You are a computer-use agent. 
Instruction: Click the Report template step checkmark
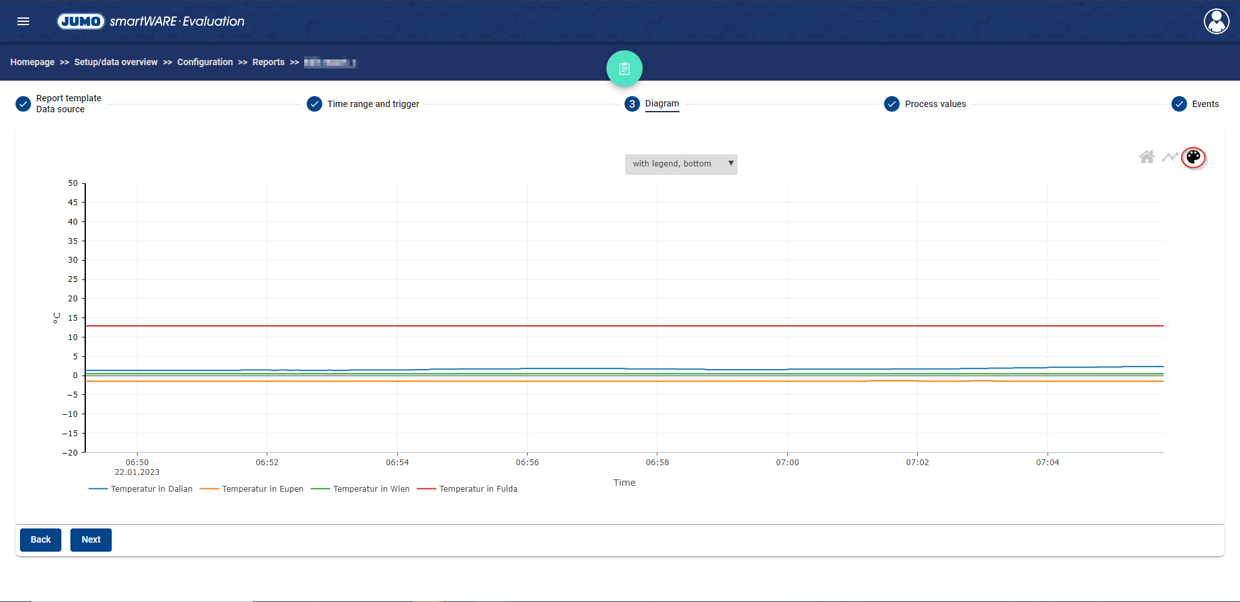click(x=23, y=104)
